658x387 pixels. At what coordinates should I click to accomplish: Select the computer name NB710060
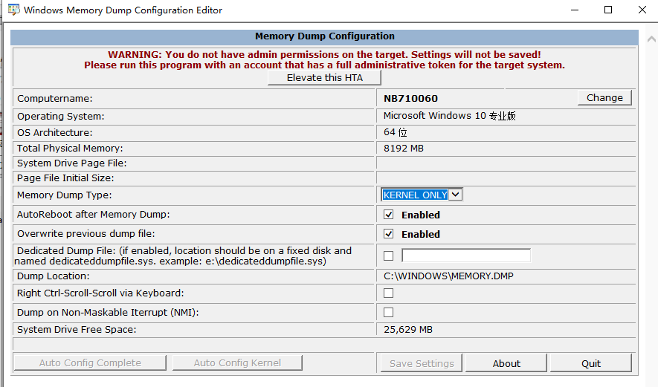click(x=410, y=99)
